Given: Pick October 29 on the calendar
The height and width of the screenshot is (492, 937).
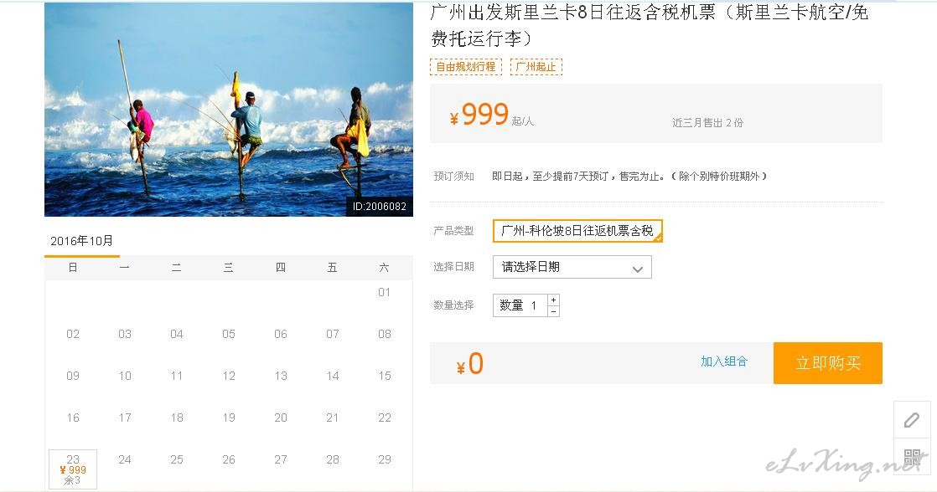Looking at the screenshot, I should (385, 460).
